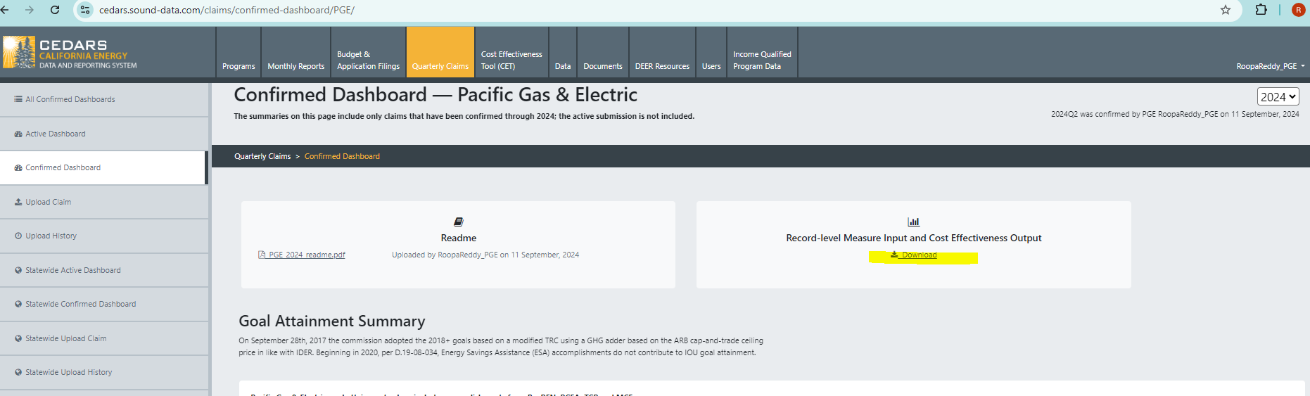
Task: Click the site information icon in address bar
Action: [84, 10]
